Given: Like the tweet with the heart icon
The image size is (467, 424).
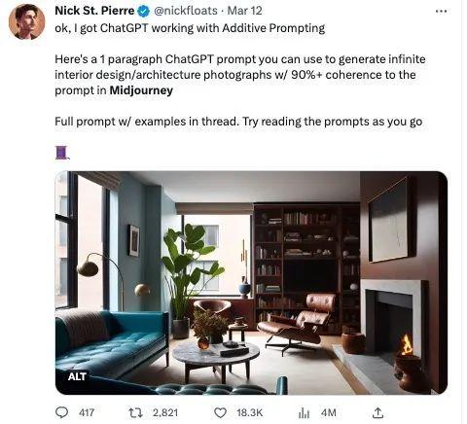Looking at the screenshot, I should 220,412.
